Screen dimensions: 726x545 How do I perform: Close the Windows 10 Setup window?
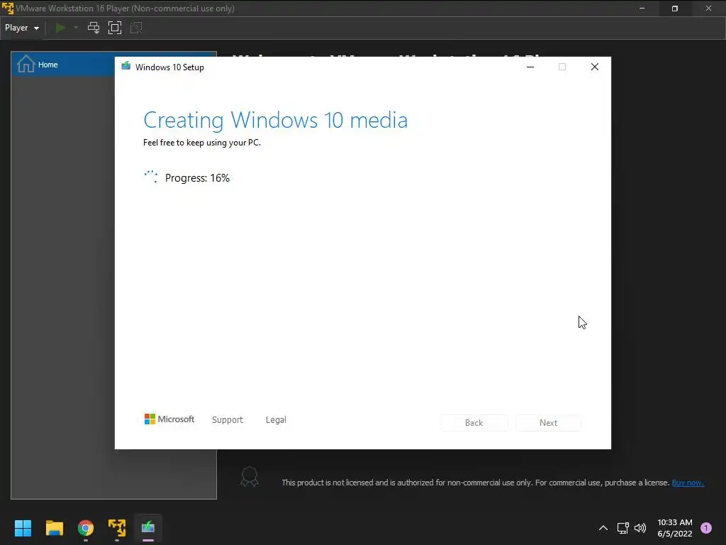pos(595,67)
